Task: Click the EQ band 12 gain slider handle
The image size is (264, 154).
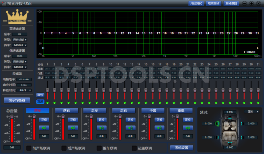Action: 125,90
